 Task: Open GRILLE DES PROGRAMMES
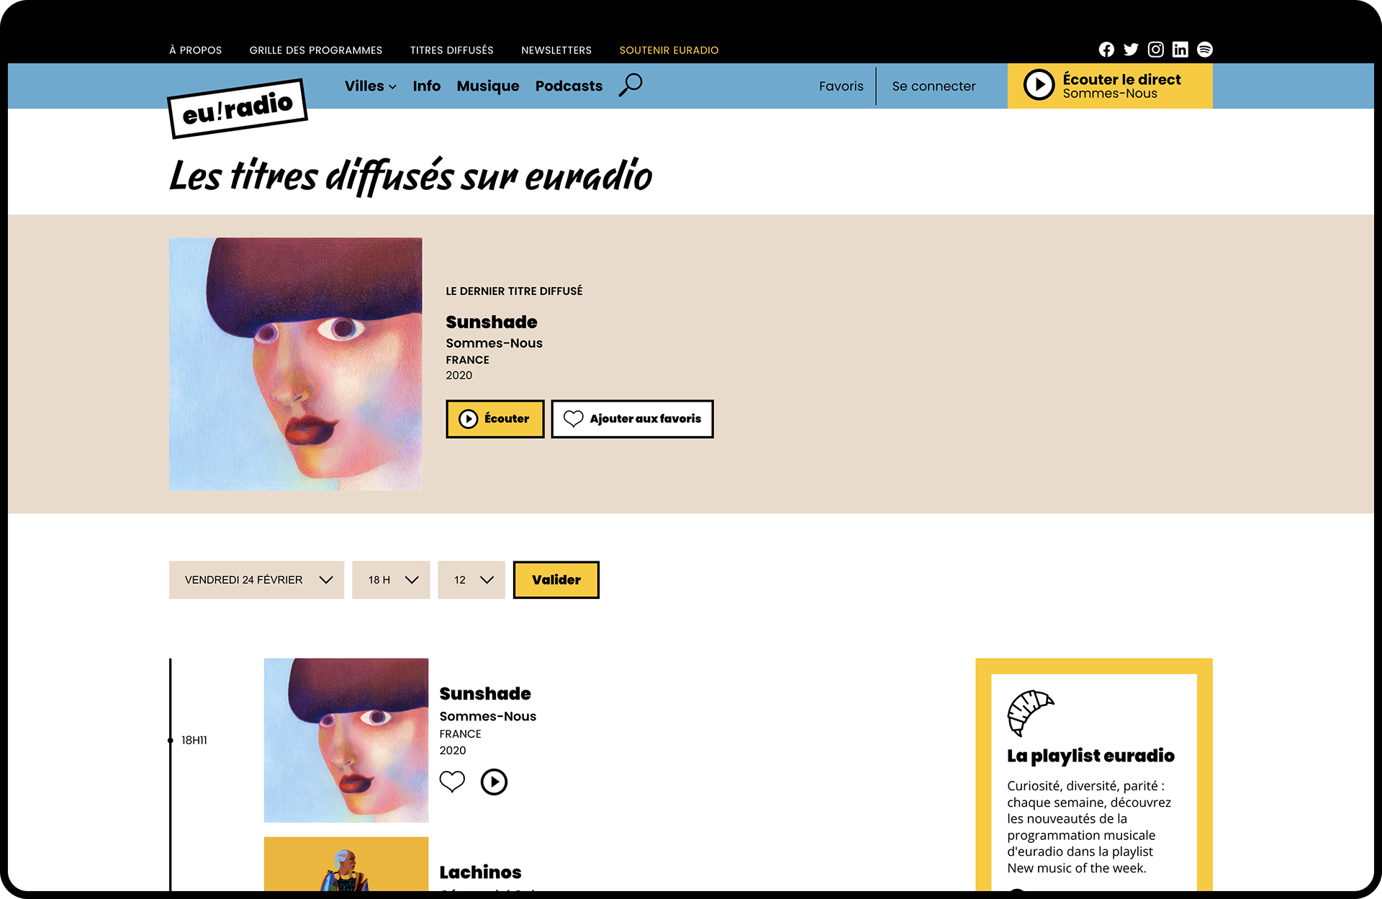(x=316, y=50)
